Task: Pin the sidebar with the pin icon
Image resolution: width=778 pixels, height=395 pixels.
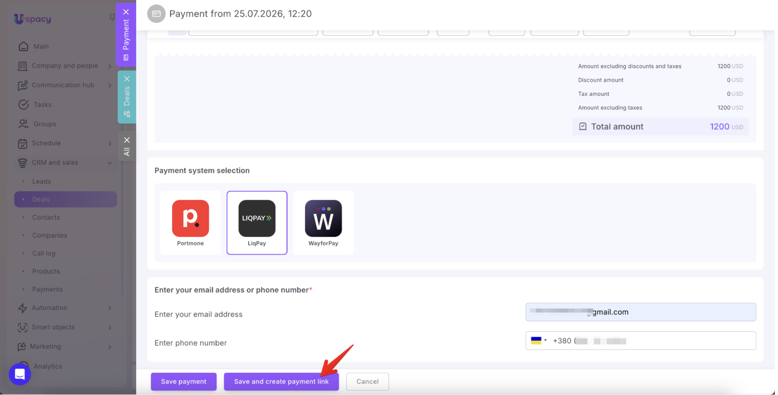Action: coord(112,18)
